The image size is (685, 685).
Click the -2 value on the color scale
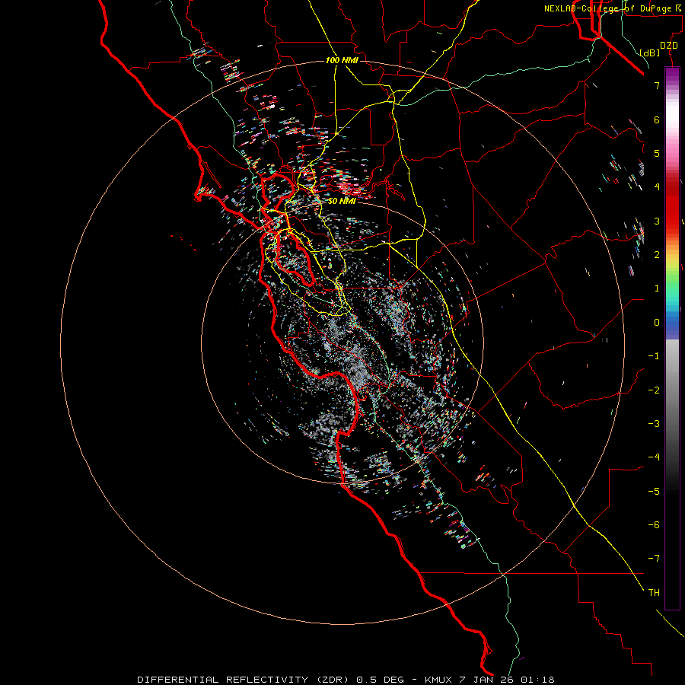point(654,390)
